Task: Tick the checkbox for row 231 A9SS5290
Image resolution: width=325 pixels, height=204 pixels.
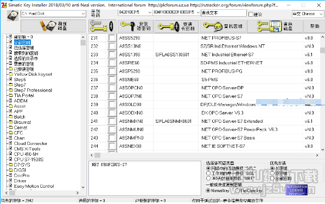Action: pos(112,38)
